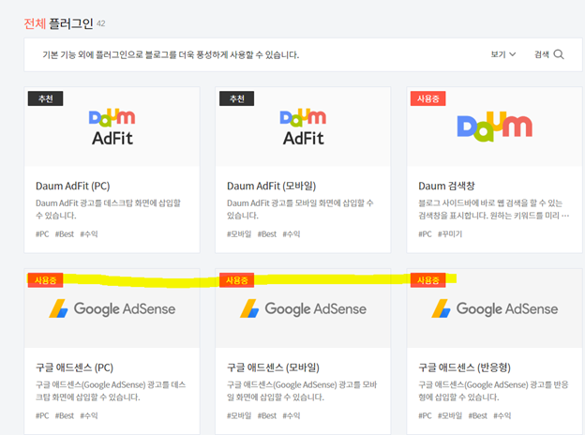Click 사용중 badge on 구글 애드센스 (반응형)
The image size is (585, 435).
click(427, 280)
